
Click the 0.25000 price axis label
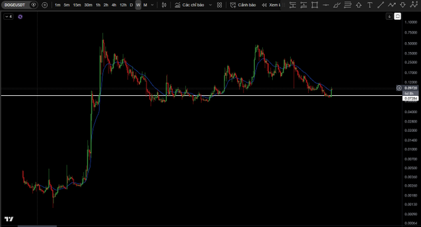411,62
